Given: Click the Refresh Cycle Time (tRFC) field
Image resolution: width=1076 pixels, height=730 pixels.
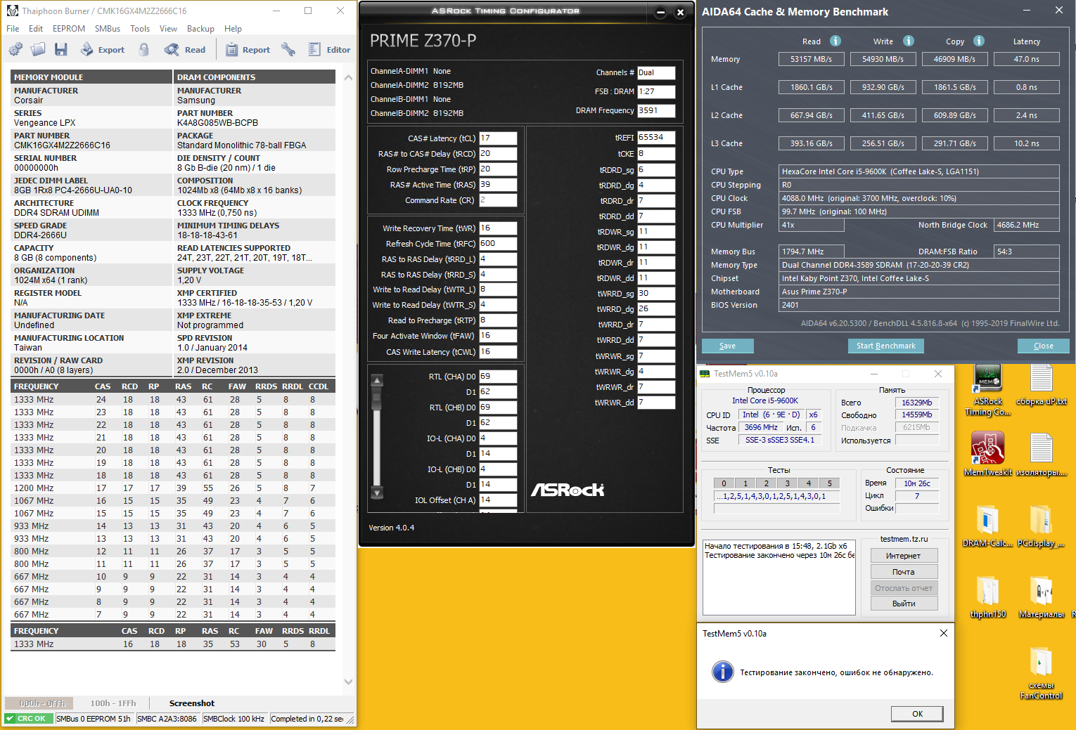Looking at the screenshot, I should [x=498, y=244].
